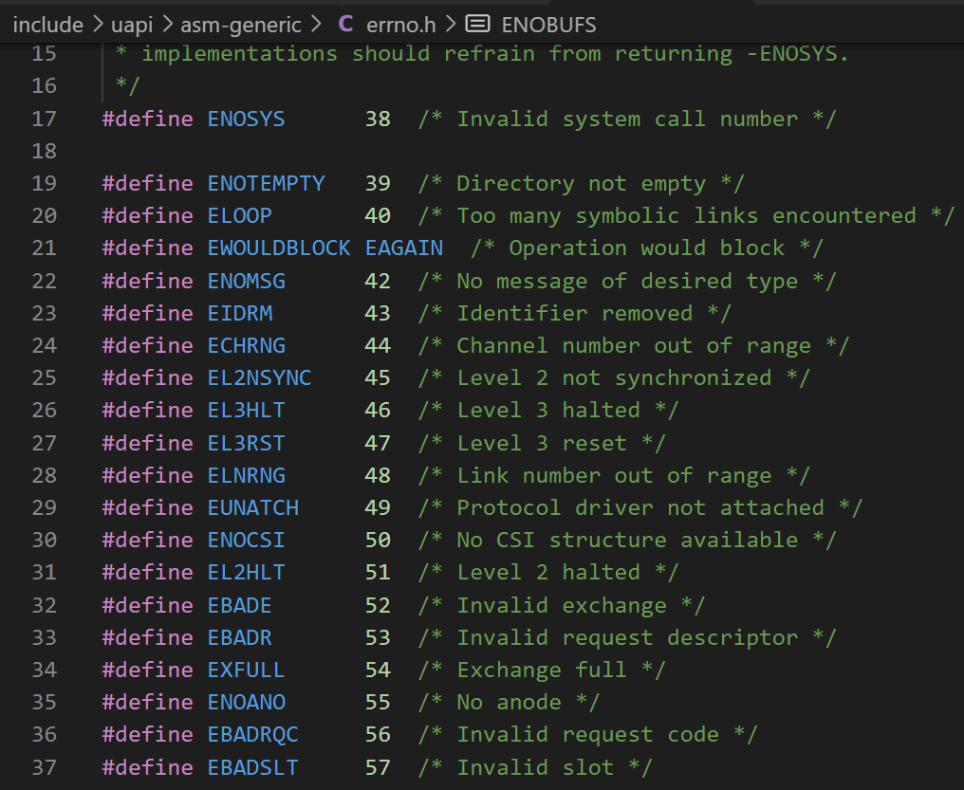Click the EAGAIN value on the EWOULDBLOCK line
The width and height of the screenshot is (964, 790).
[x=403, y=248]
